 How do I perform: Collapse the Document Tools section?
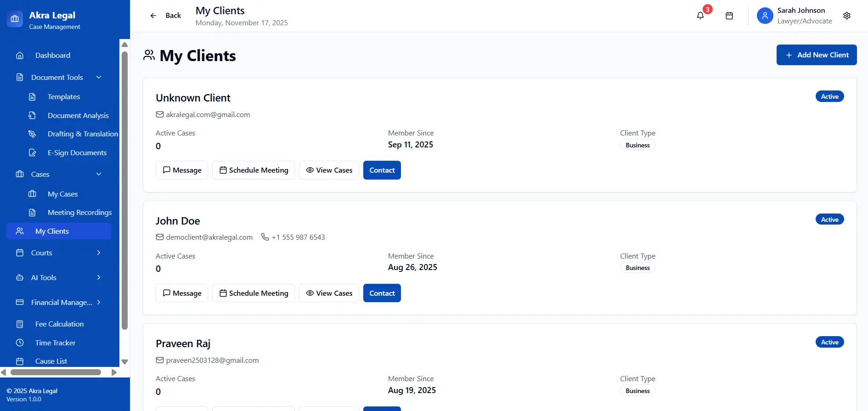[99, 77]
